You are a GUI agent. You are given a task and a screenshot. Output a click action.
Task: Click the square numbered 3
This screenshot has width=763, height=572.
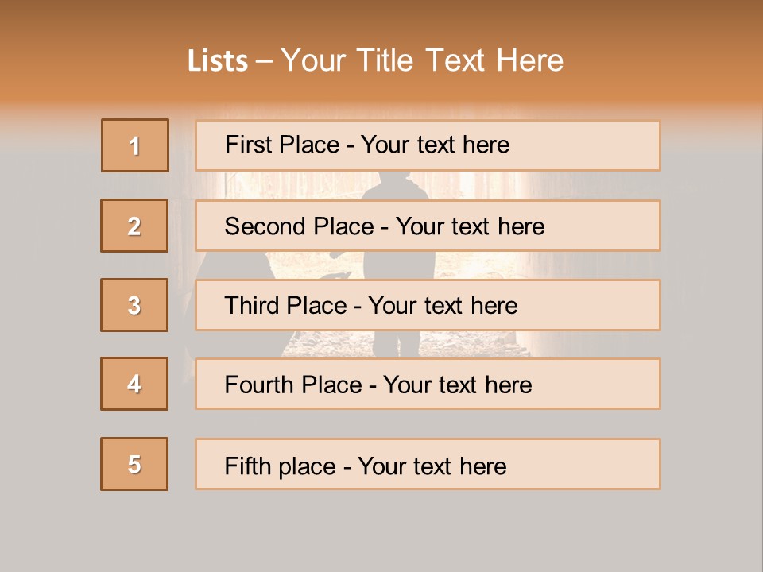134,305
